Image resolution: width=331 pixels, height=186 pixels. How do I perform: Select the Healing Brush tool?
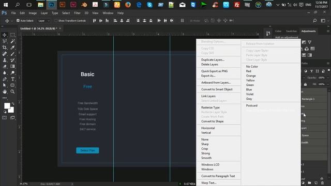coord(5,54)
